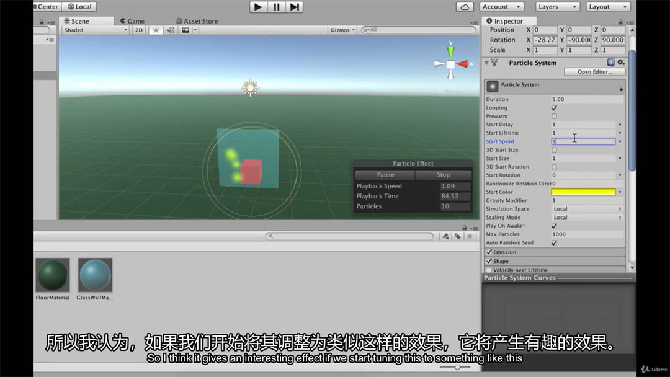Click project favorites star icon
This screenshot has width=670, height=377.
point(470,236)
